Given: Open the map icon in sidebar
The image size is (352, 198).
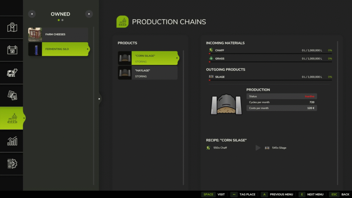Looking at the screenshot, I should point(12,27).
